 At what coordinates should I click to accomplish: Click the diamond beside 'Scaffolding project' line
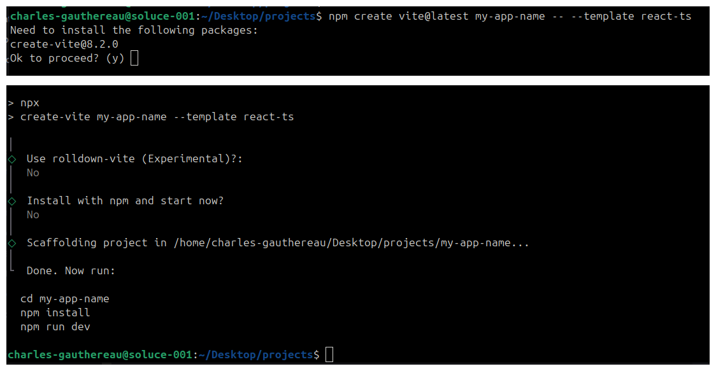11,242
